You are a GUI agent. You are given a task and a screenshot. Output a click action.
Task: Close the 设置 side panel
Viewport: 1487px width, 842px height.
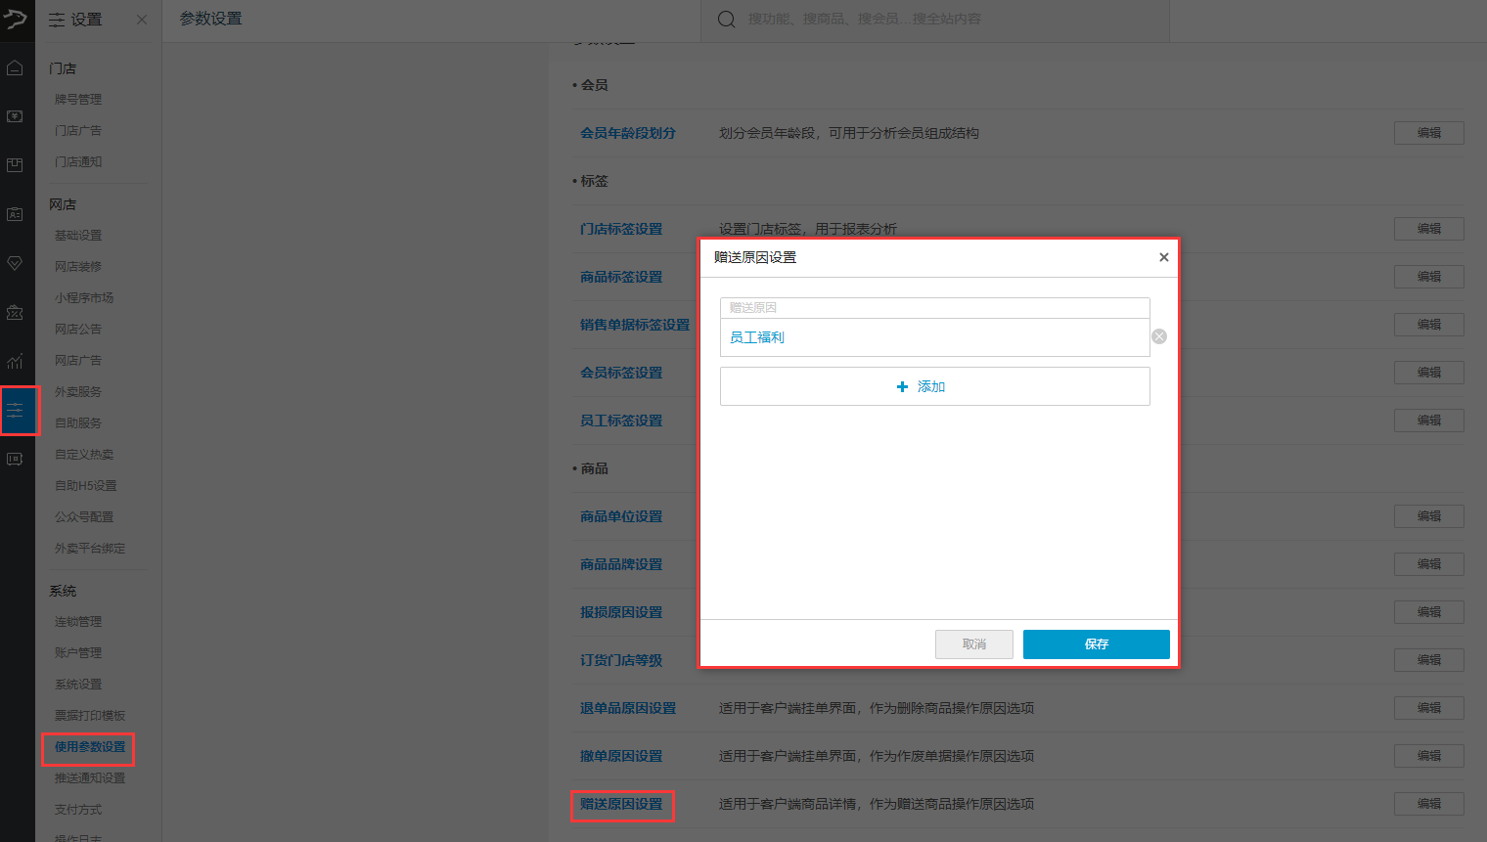pos(142,20)
